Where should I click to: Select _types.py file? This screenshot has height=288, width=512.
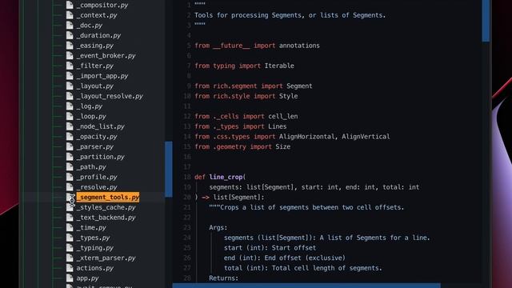pos(93,238)
